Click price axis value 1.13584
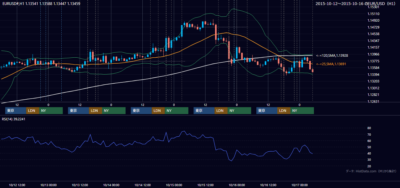This screenshot has width=400, height=188. [373, 68]
